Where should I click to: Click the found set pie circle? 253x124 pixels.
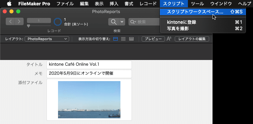click(58, 22)
